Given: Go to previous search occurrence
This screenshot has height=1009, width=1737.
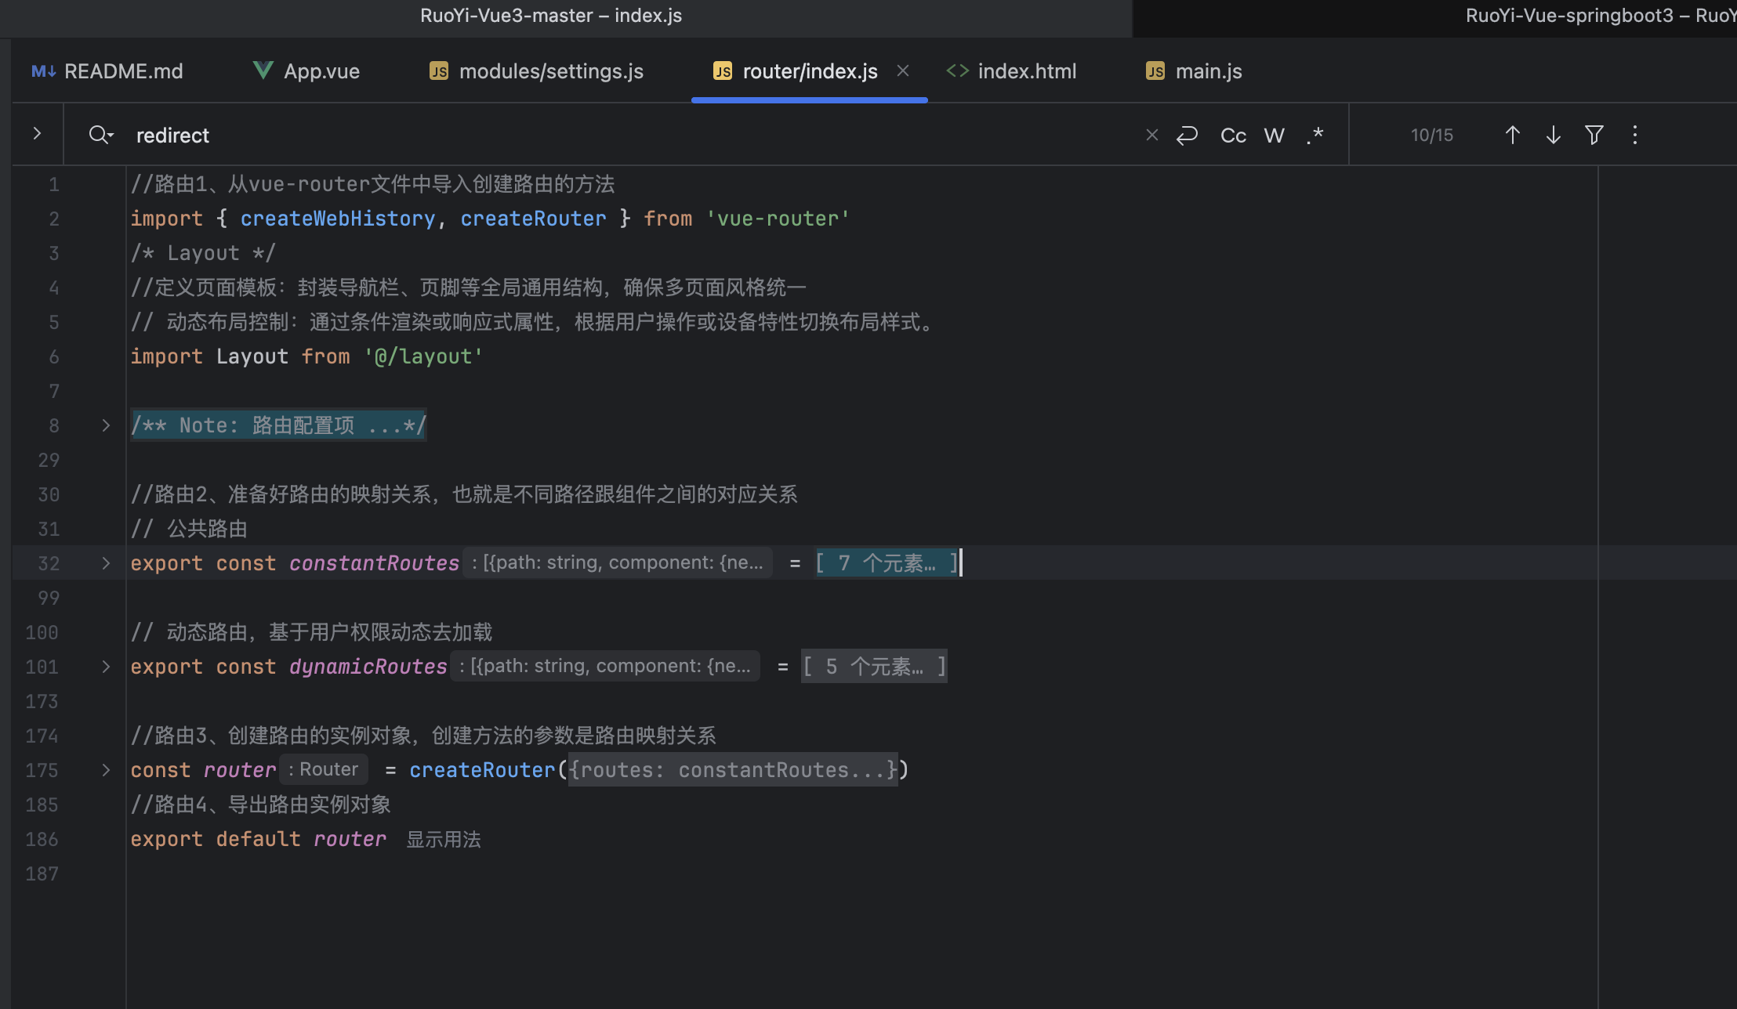Looking at the screenshot, I should (x=1512, y=135).
